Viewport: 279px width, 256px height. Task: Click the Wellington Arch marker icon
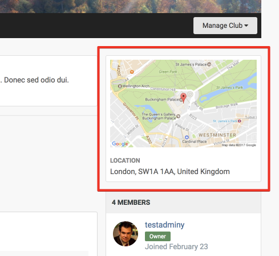click(x=120, y=86)
